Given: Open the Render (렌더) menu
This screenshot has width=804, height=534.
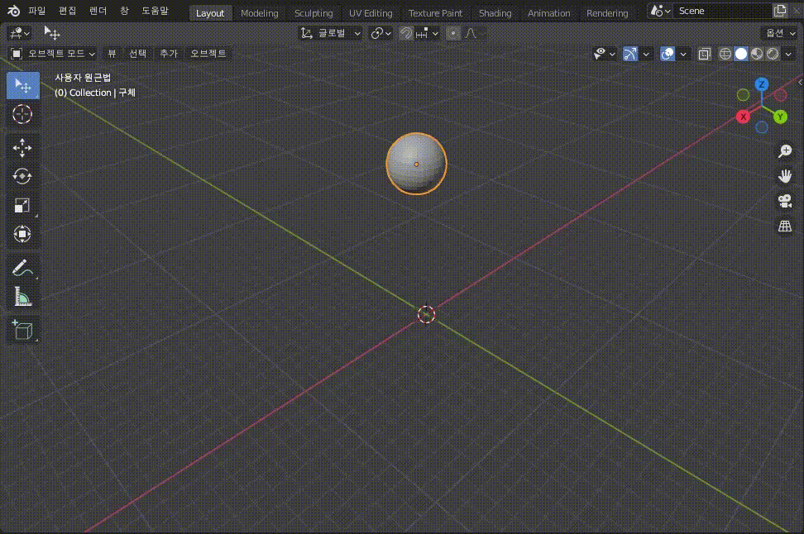Looking at the screenshot, I should click(x=98, y=11).
